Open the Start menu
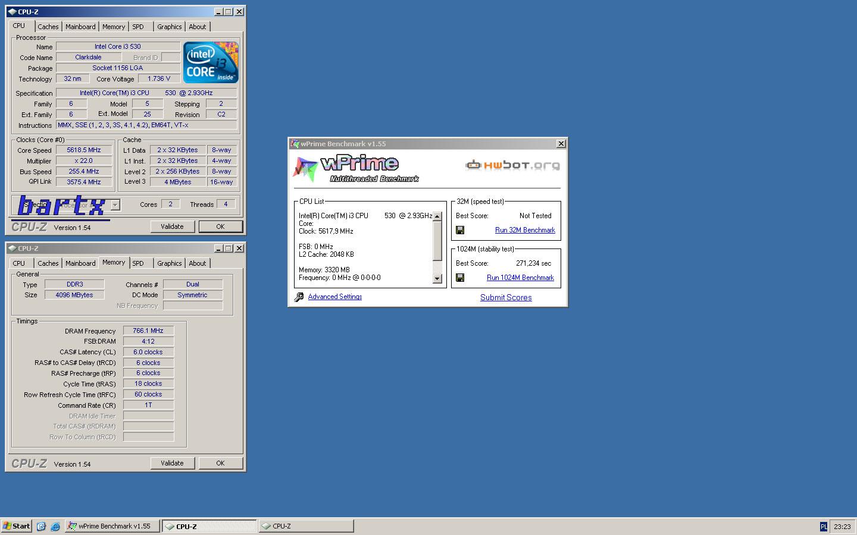The height and width of the screenshot is (535, 857). [x=17, y=526]
